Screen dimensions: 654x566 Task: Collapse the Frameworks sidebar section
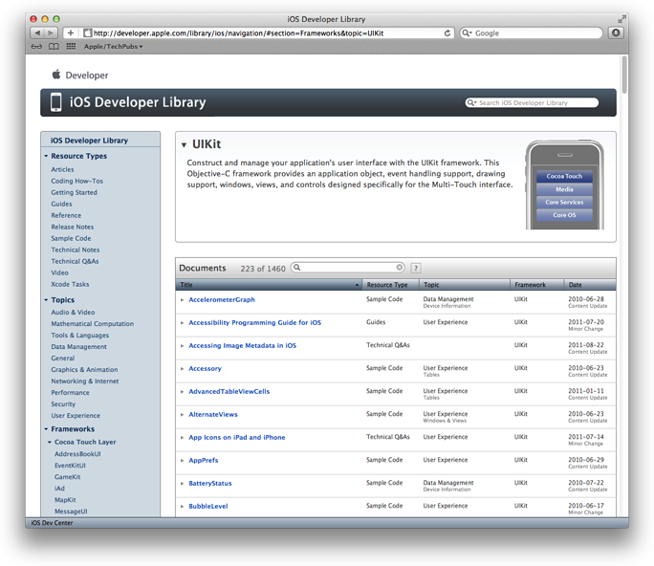[x=46, y=428]
